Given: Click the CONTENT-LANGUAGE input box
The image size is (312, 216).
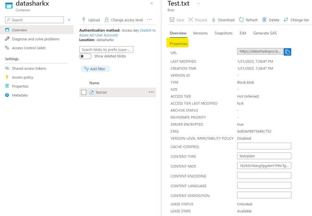Looking at the screenshot, I should [x=264, y=185].
